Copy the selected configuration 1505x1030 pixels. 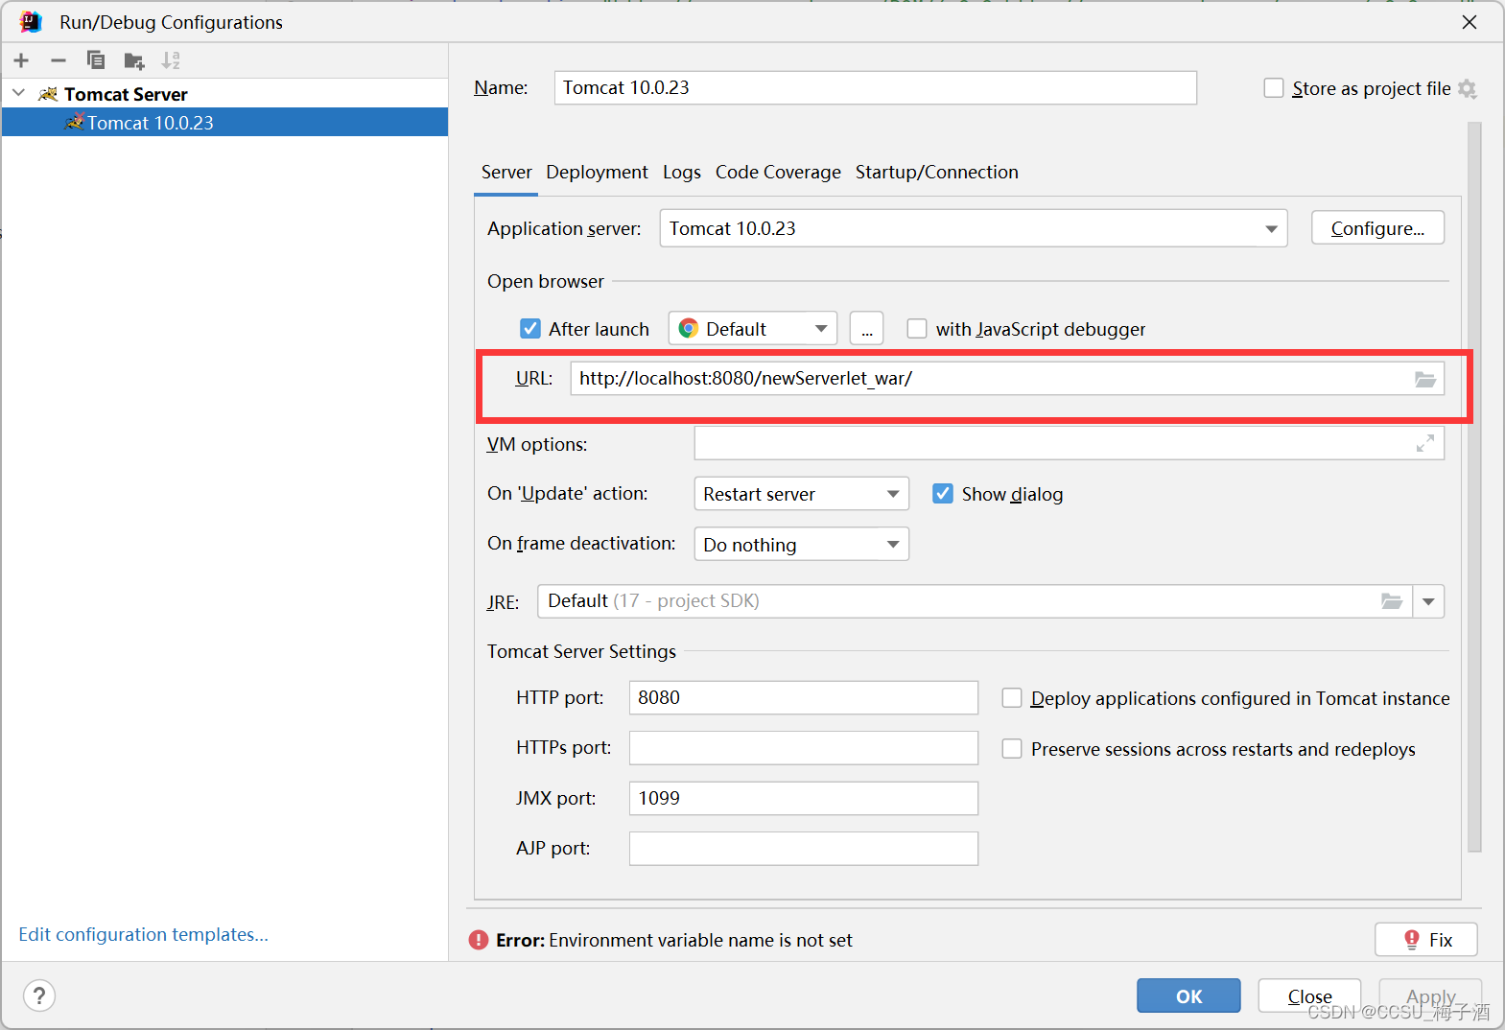[96, 60]
